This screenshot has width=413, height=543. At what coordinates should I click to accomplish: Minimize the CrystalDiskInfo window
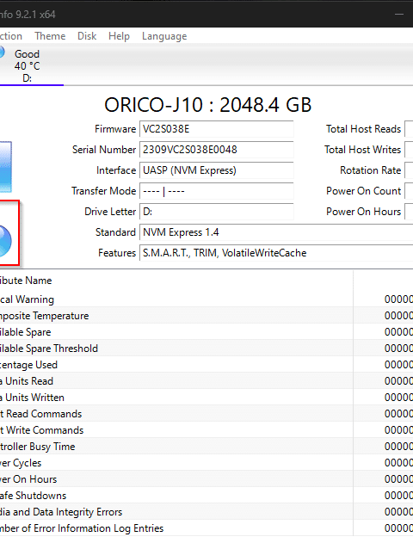[x=399, y=14]
